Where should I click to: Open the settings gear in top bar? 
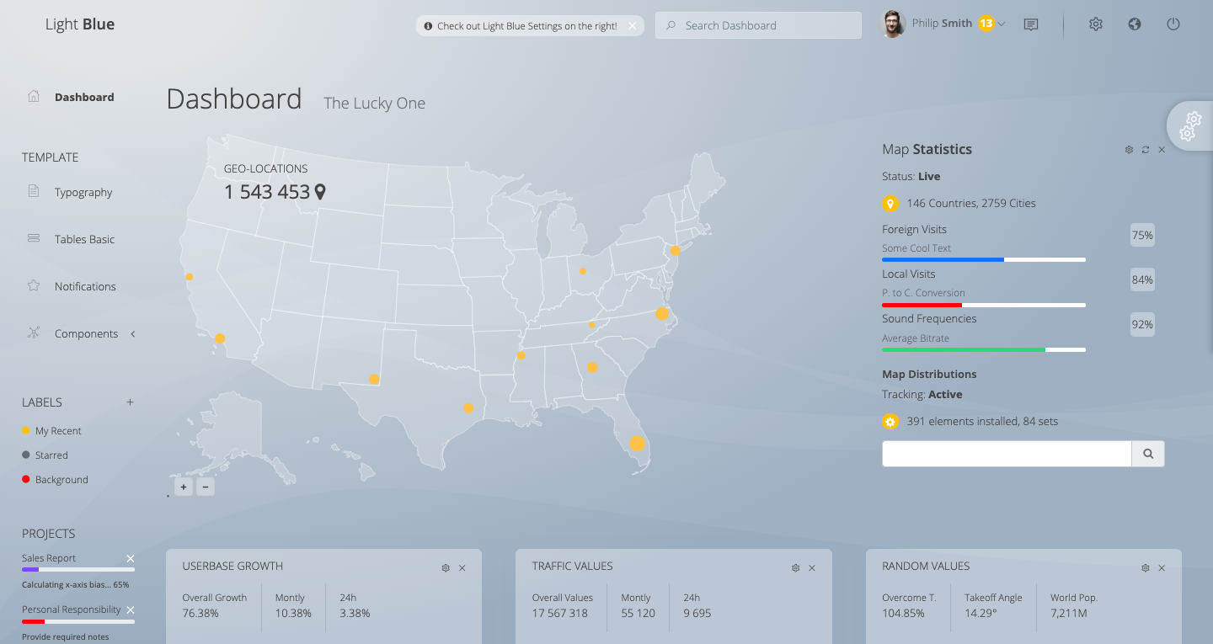pos(1095,24)
